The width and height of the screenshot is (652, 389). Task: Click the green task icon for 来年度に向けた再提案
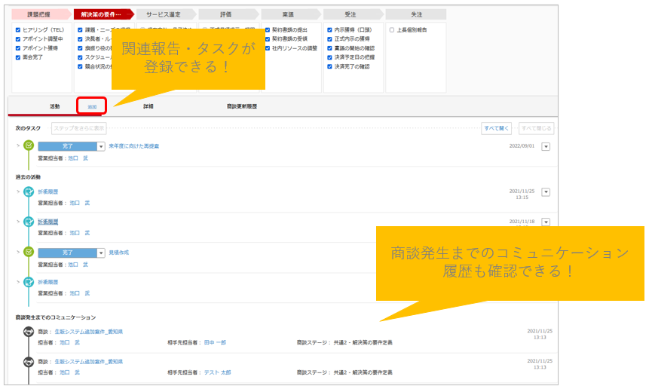[x=29, y=145]
